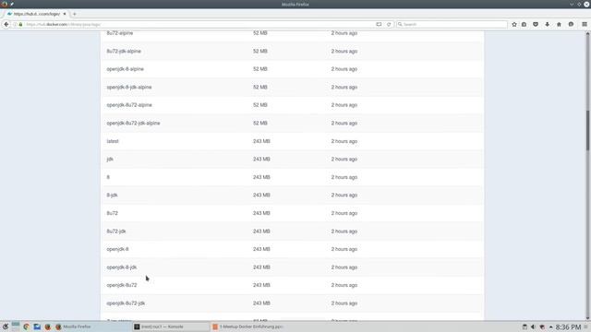Viewport: 591px width, 332px height.
Task: Select the 'openjdk-8u72-jdk-alpine' tag
Action: tap(133, 123)
